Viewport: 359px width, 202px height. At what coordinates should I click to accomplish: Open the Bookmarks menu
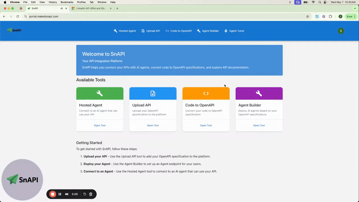point(67,2)
